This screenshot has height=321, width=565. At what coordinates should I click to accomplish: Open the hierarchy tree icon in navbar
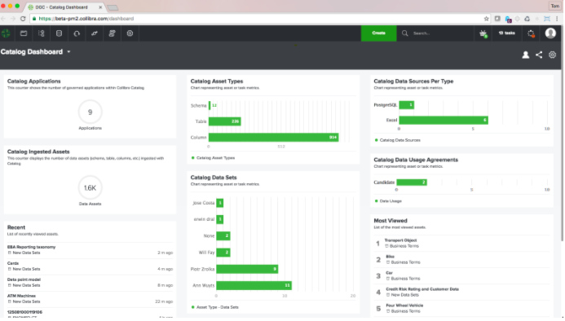(x=42, y=33)
